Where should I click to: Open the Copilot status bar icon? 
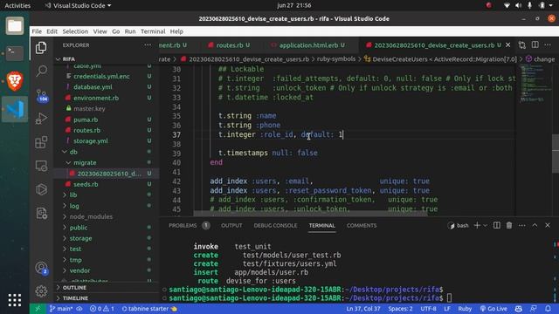point(519,309)
